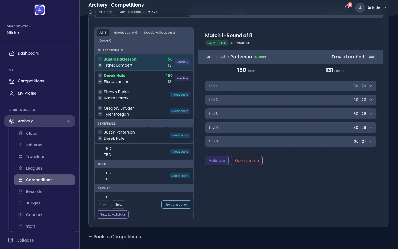The height and width of the screenshot is (249, 398).
Task: Open semifinal Justin Patterson vs Derek Hale
Action: click(144, 135)
